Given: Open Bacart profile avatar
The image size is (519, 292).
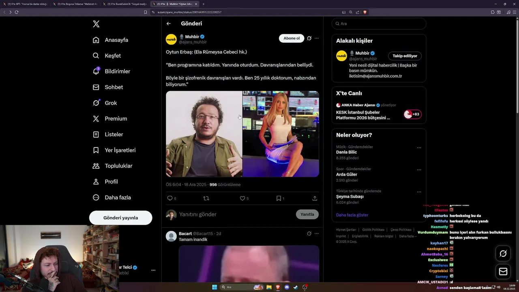Looking at the screenshot, I should 171,236.
